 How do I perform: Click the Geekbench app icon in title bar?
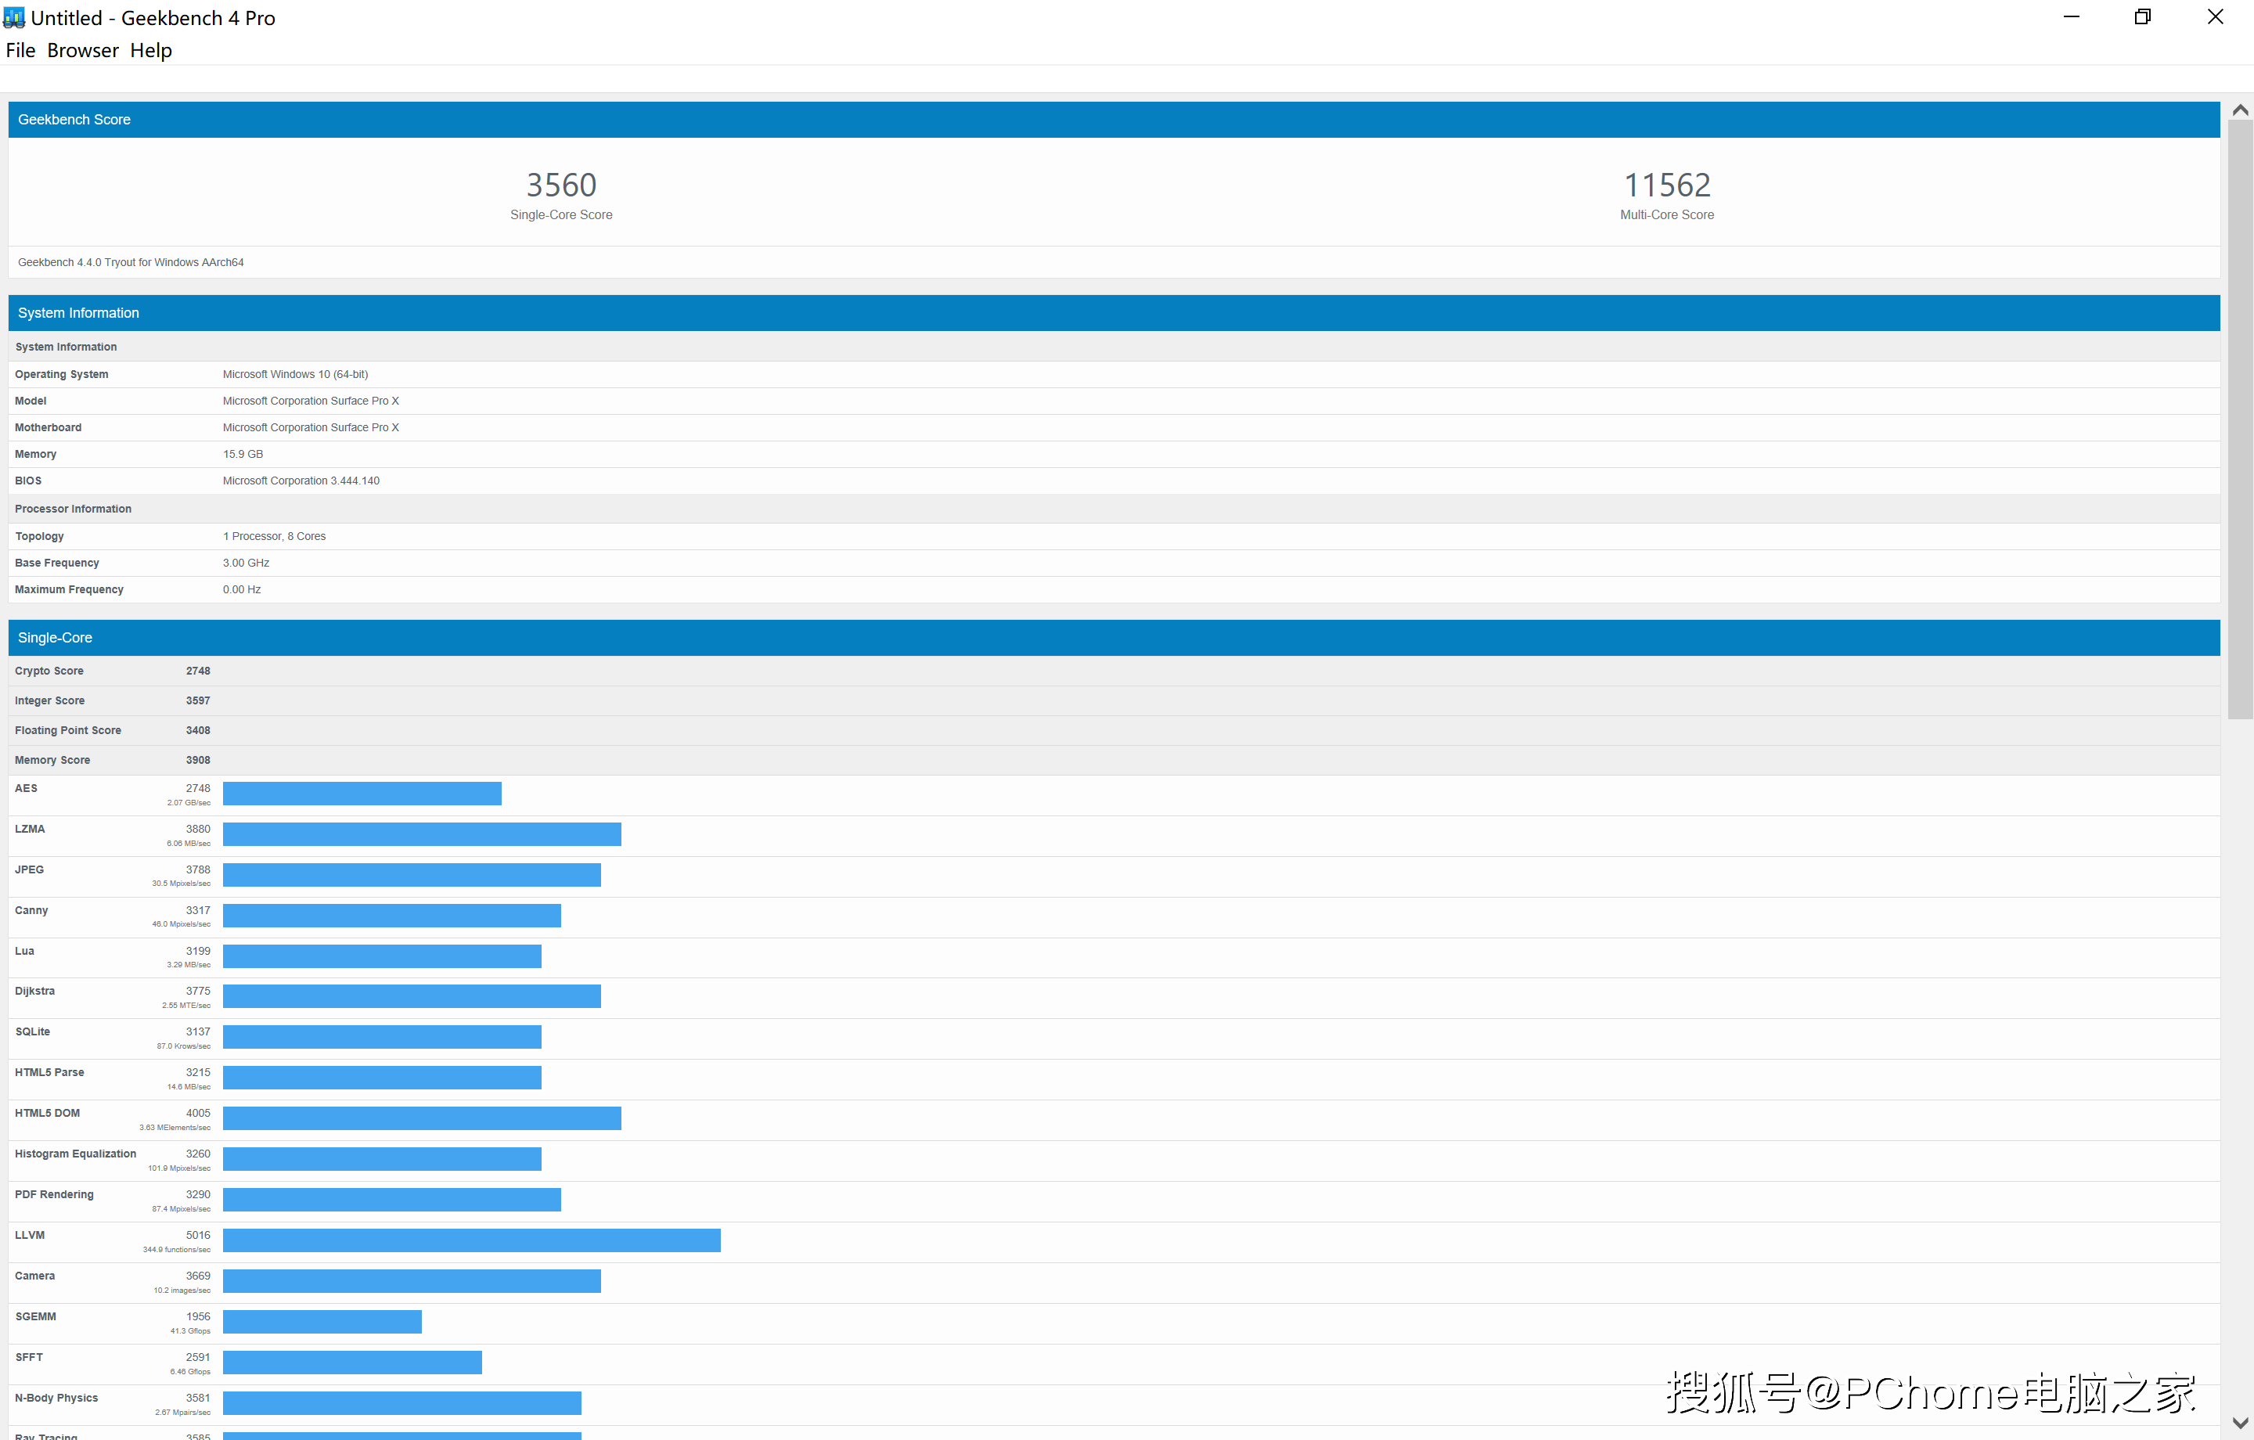point(14,18)
